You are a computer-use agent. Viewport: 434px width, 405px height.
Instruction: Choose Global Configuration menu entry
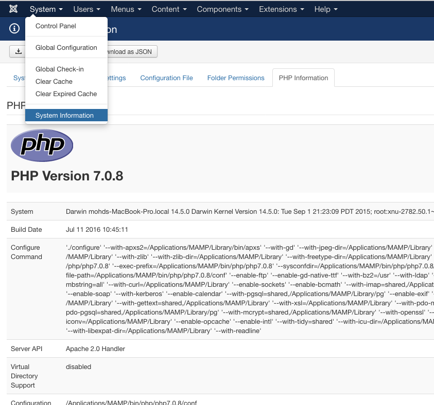[x=66, y=47]
